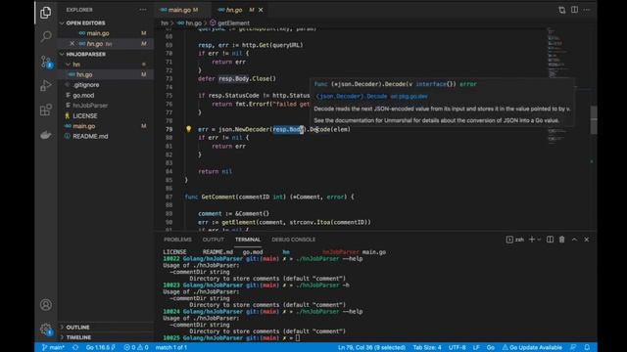
Task: Close hn.go in Open Editors list
Action: [72, 43]
